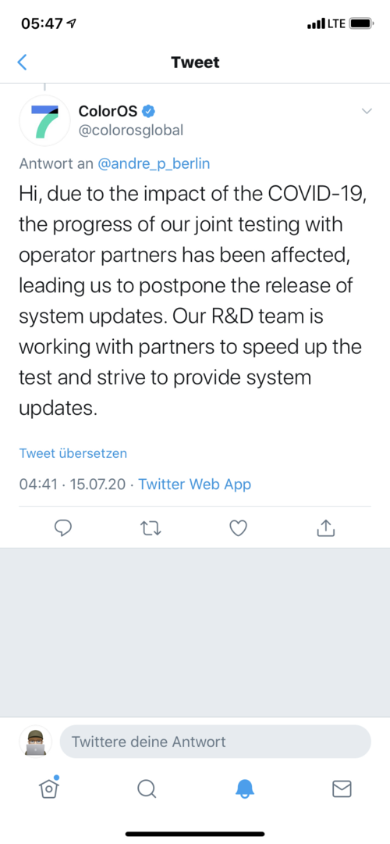This screenshot has height=844, width=390.
Task: Open the Messages envelope tab
Action: (x=342, y=789)
